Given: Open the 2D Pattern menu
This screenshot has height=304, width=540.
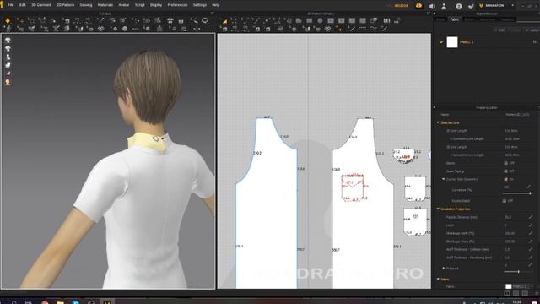Looking at the screenshot, I should click(66, 5).
